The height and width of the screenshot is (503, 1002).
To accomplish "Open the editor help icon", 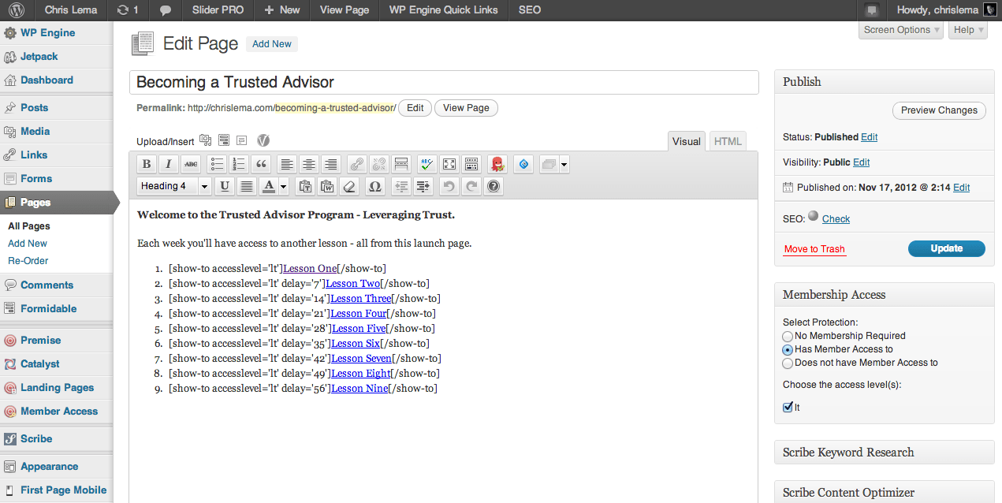I will point(494,187).
